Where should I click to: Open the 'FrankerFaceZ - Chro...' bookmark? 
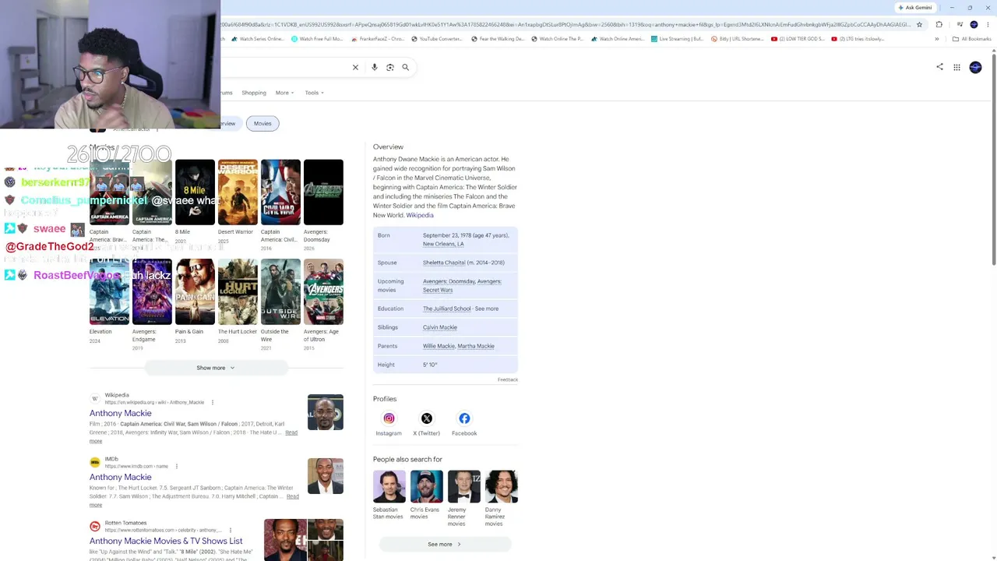pos(378,39)
